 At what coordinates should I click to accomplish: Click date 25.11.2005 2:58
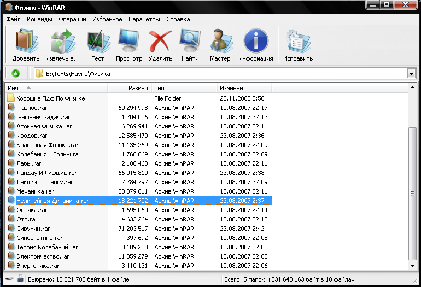pos(242,98)
